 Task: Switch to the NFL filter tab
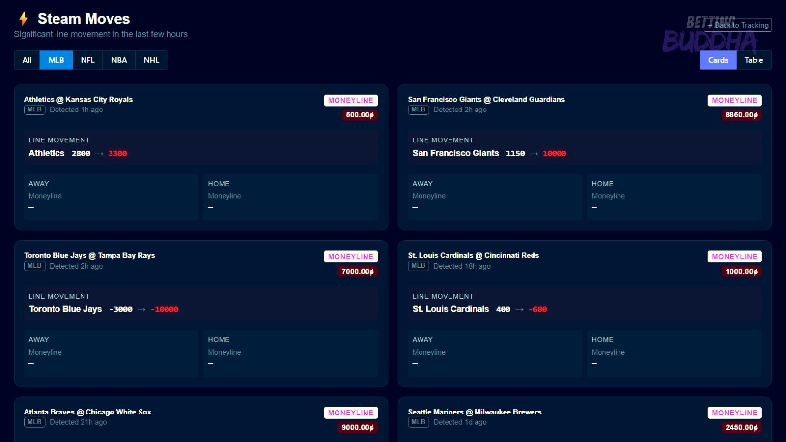87,60
